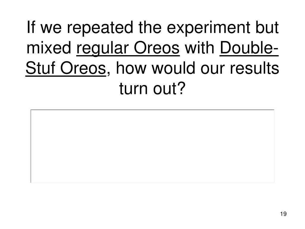305x229 pixels.
Task: Click the underlined "Double-" text
Action: [249, 48]
